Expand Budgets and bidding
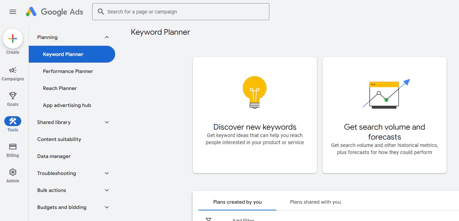Image resolution: width=459 pixels, height=221 pixels. click(x=107, y=207)
